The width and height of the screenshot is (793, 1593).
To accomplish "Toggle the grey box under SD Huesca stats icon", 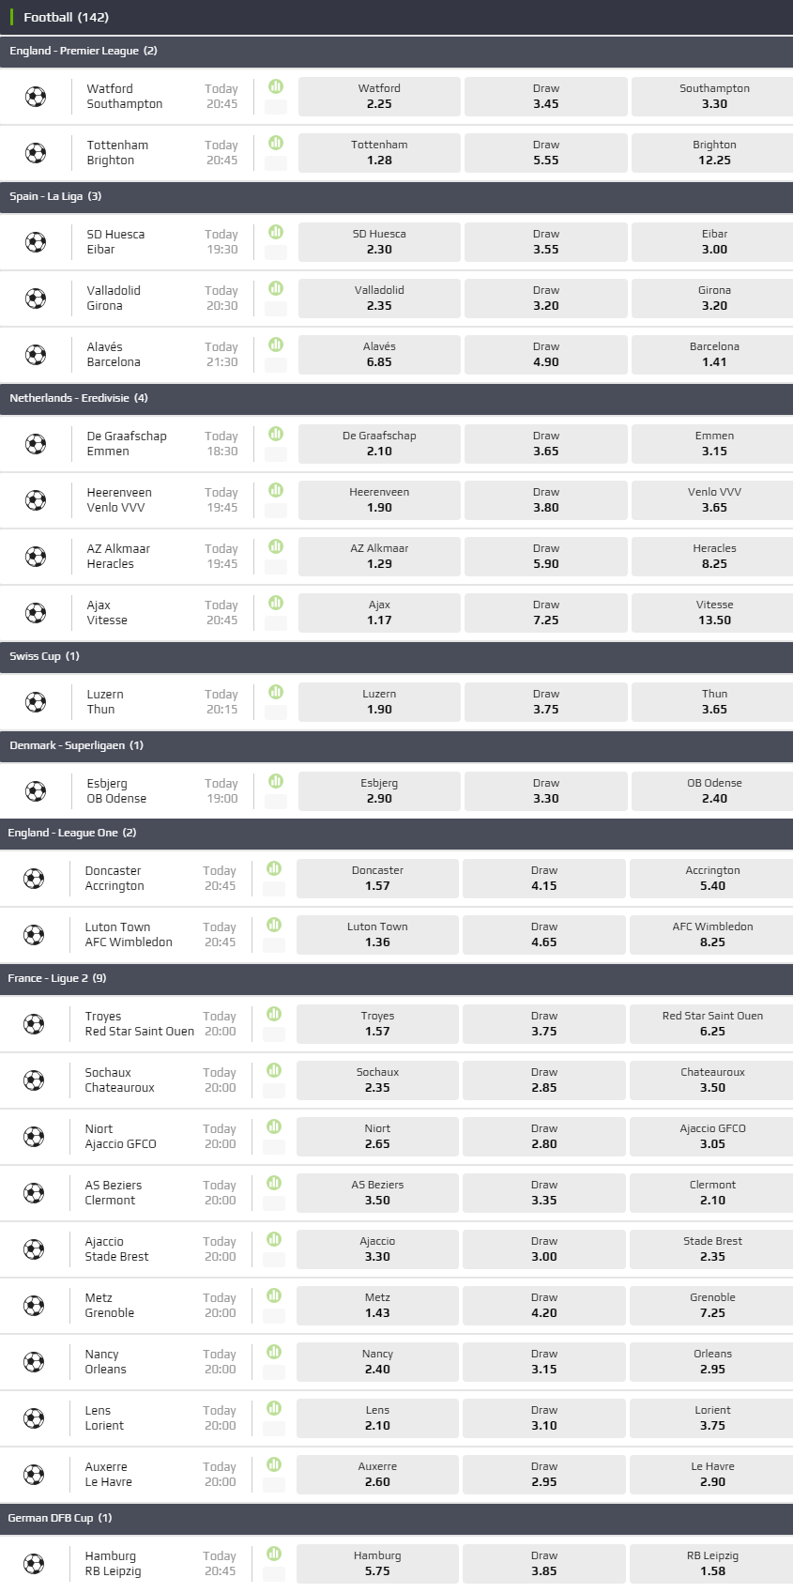I will point(276,252).
